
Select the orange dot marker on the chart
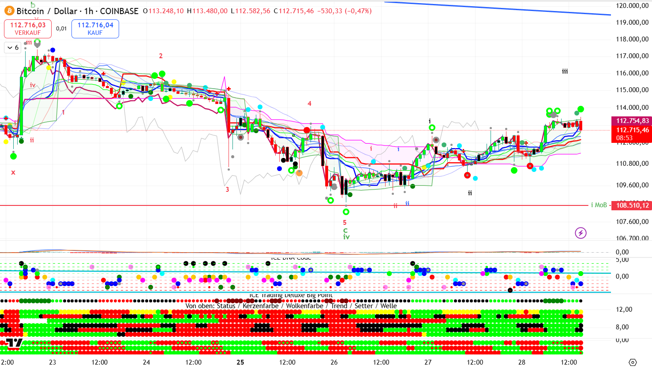tap(299, 173)
